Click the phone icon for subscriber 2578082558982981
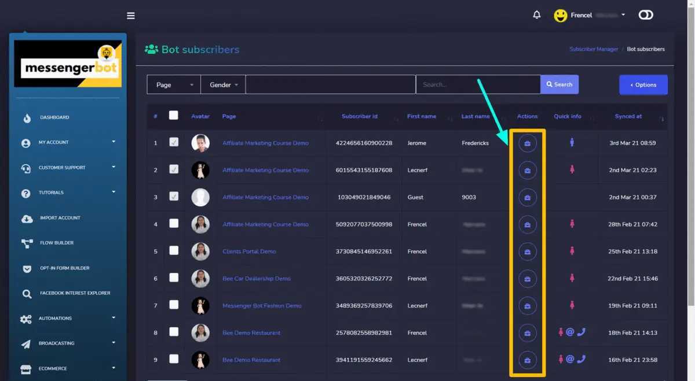Viewport: 695px width, 381px height. coord(581,332)
